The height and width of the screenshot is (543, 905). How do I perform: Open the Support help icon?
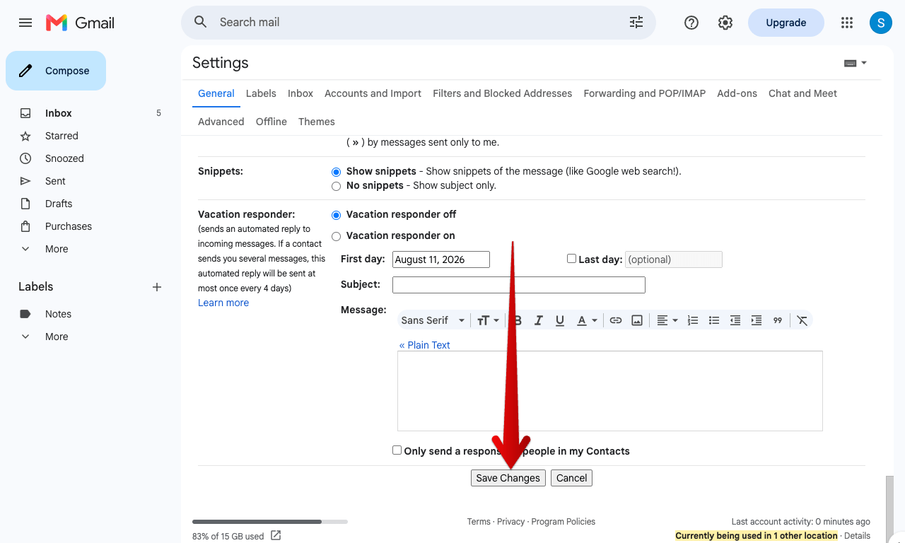(x=691, y=23)
